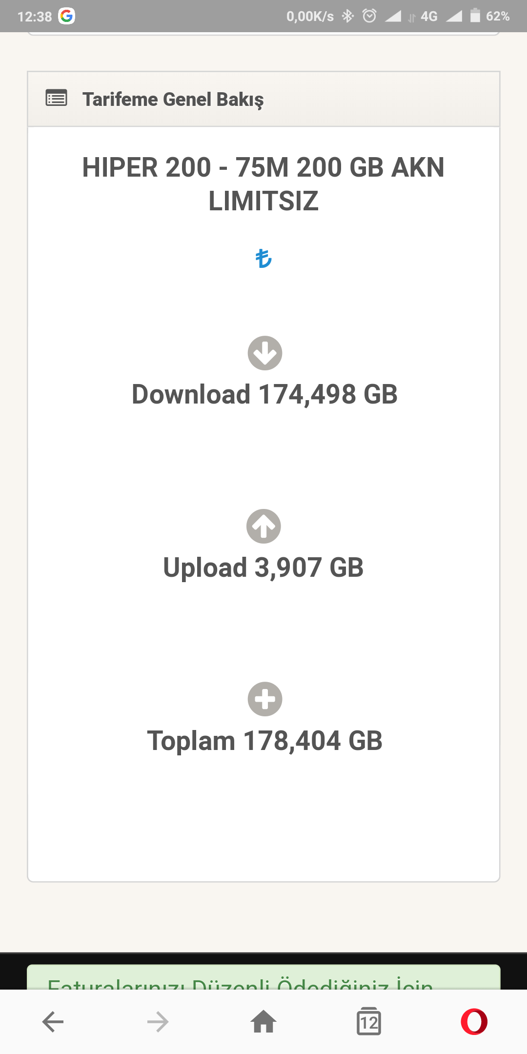The height and width of the screenshot is (1054, 527).
Task: Open the Opera menu
Action: pos(474,1021)
